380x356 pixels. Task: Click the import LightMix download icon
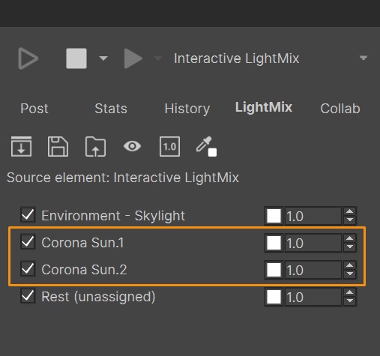pos(21,146)
